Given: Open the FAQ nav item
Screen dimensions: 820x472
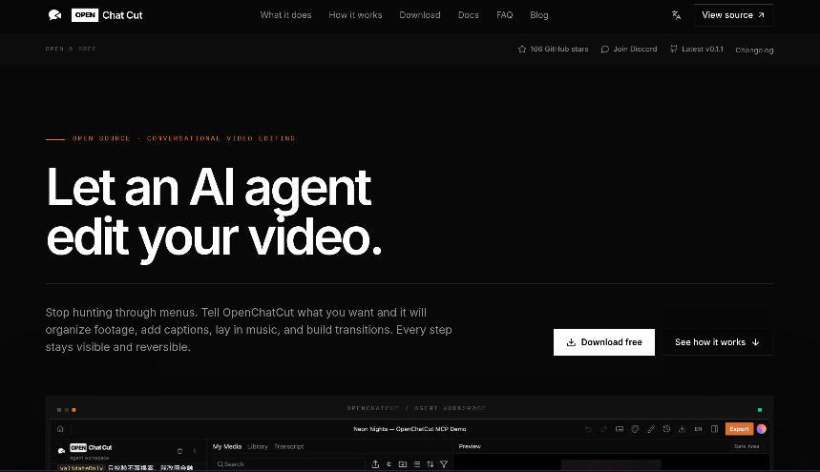Looking at the screenshot, I should point(504,15).
